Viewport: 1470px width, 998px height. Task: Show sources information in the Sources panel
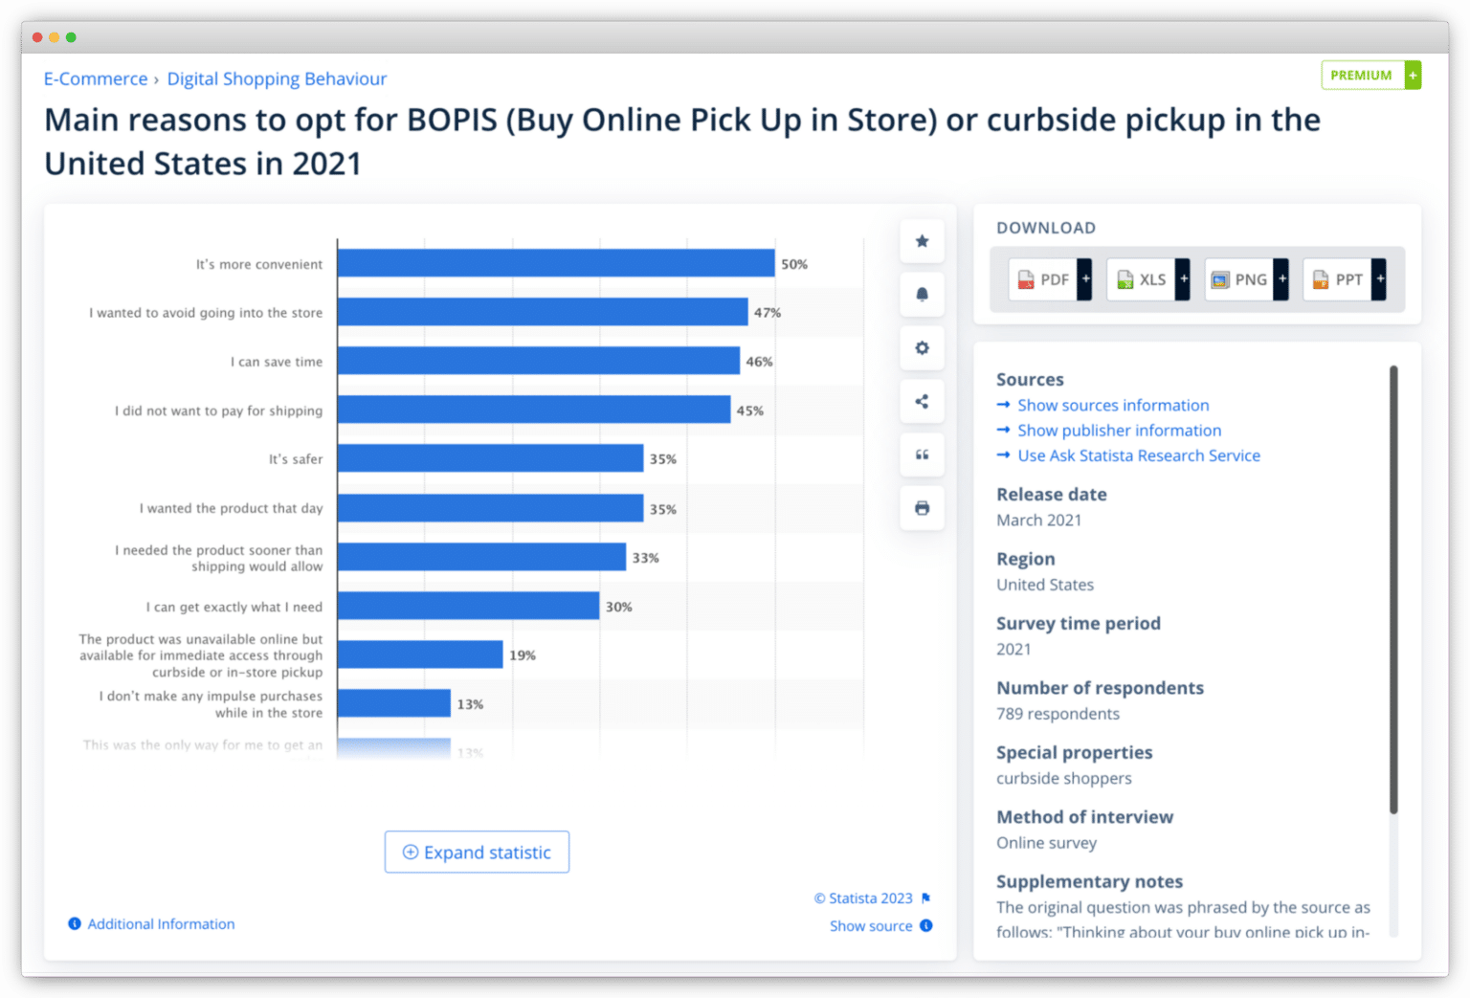(x=1113, y=405)
